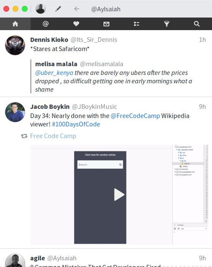Click the name Jacob Boykin
Viewport: 212px width, 267px height.
pos(50,107)
